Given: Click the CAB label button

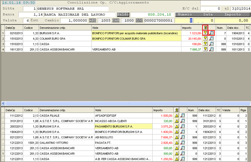Looking at the screenshot, I should point(116,20).
